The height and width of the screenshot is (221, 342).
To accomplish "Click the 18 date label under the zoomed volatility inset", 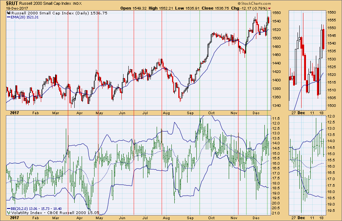I will click(x=321, y=218).
